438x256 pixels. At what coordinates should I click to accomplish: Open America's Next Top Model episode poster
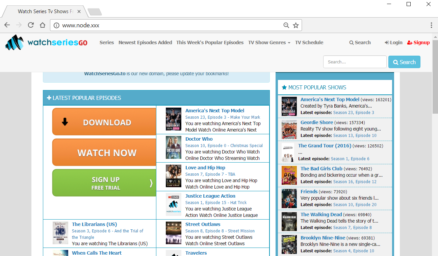[x=174, y=119]
